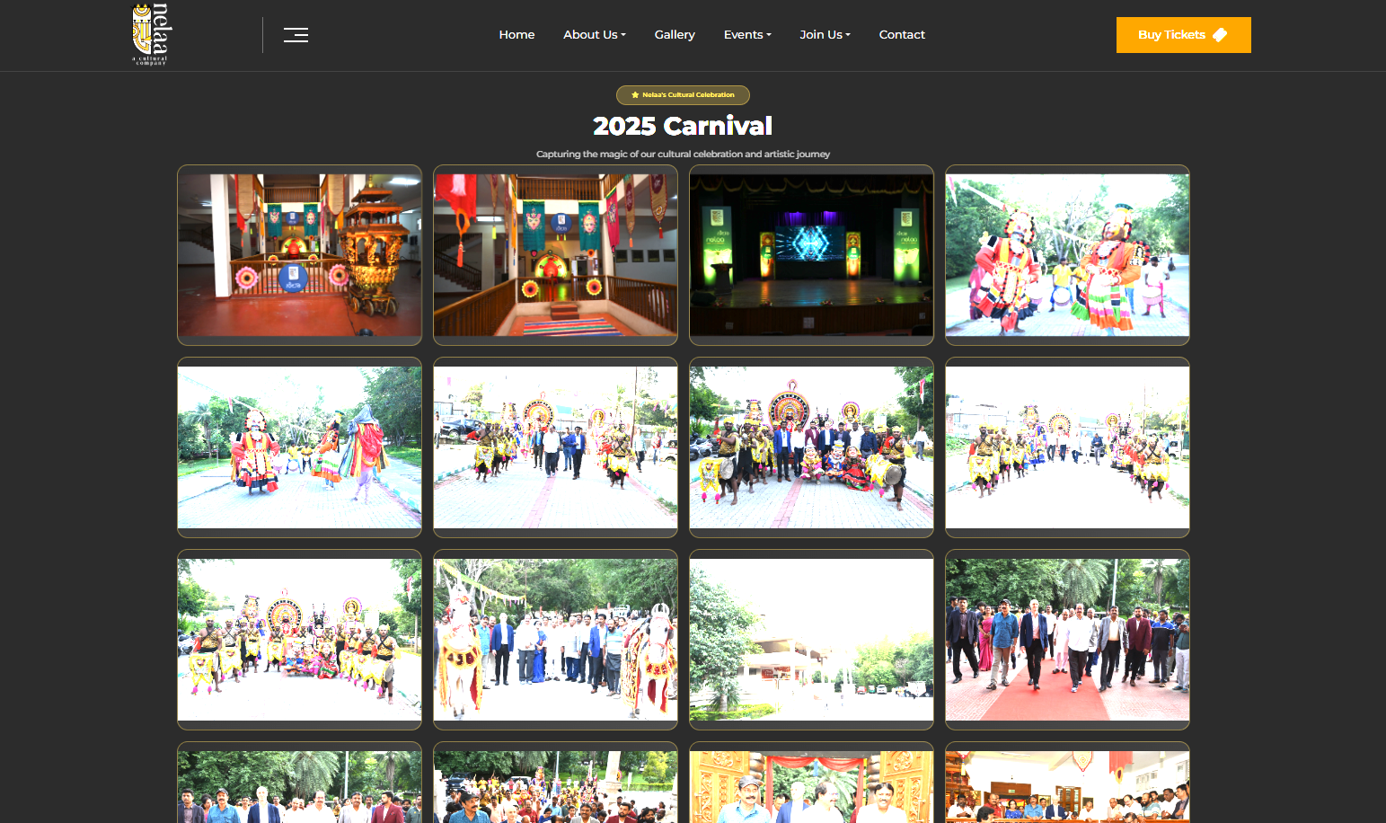Click the caption about capturing the magic
The width and height of the screenshot is (1386, 823).
pos(683,155)
